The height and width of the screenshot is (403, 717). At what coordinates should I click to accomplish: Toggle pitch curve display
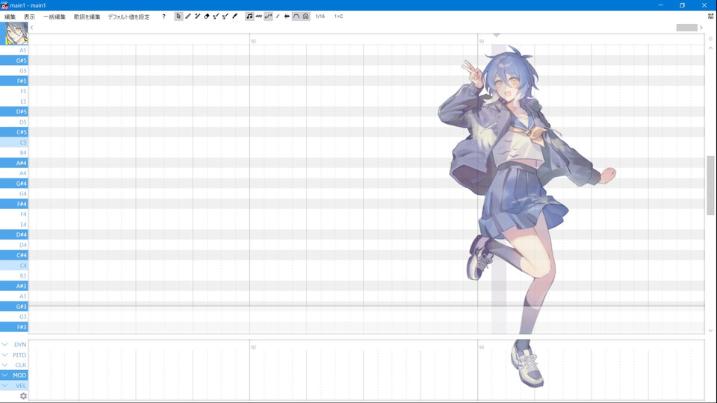[x=268, y=16]
